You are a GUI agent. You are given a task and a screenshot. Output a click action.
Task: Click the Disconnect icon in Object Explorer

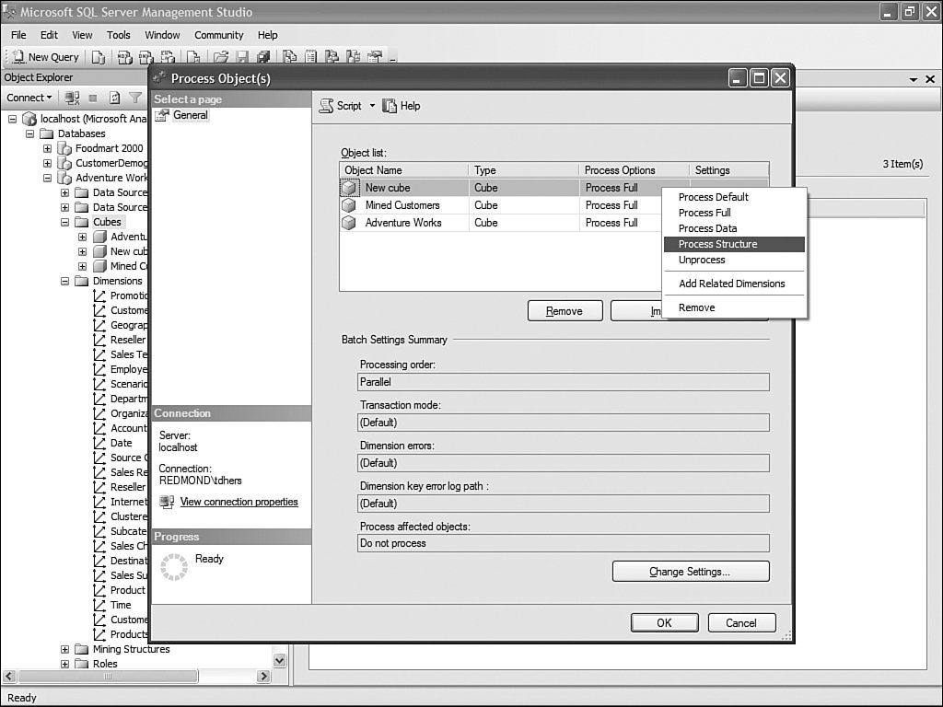(72, 98)
